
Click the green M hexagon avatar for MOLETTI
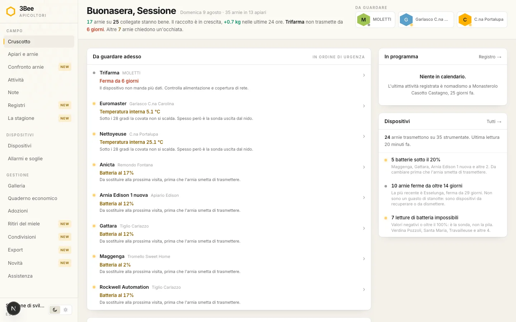(364, 20)
